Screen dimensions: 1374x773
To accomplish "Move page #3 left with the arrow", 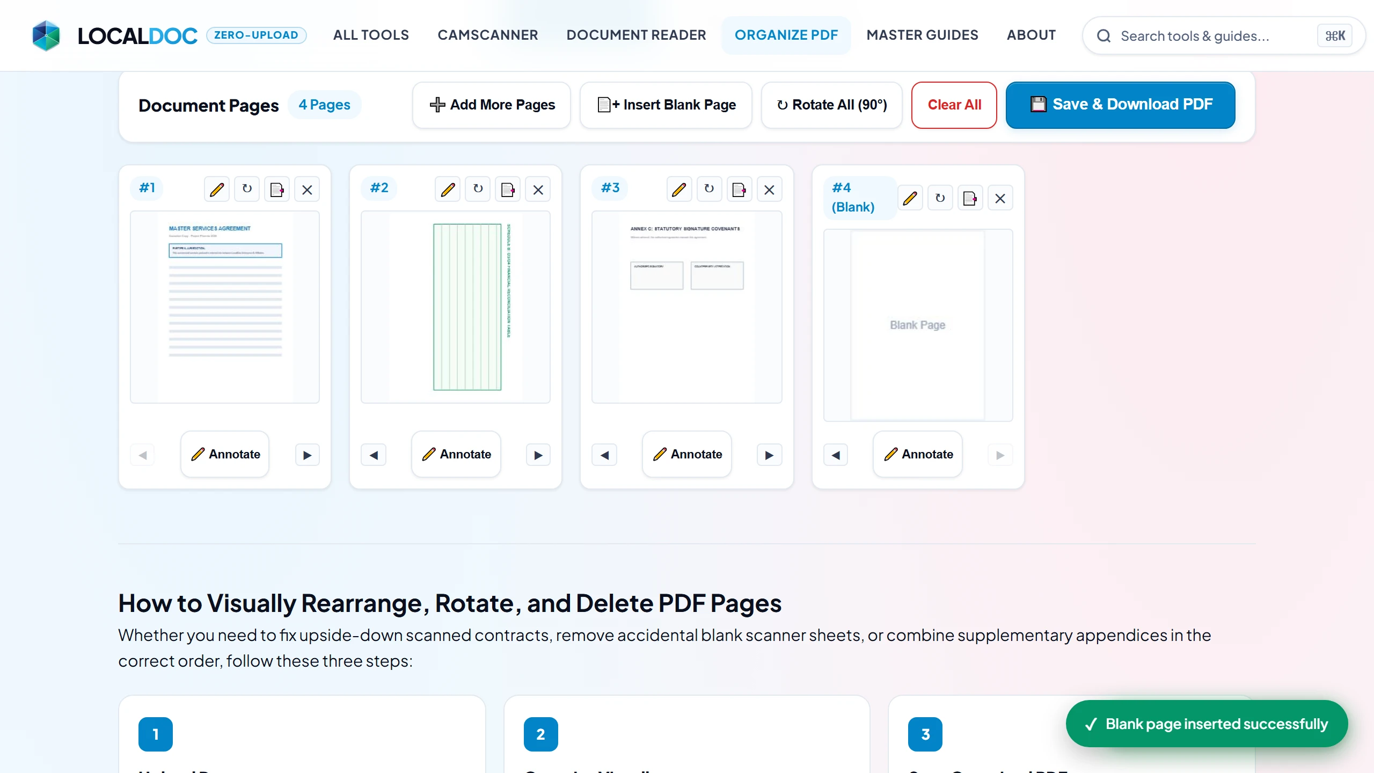I will click(604, 455).
